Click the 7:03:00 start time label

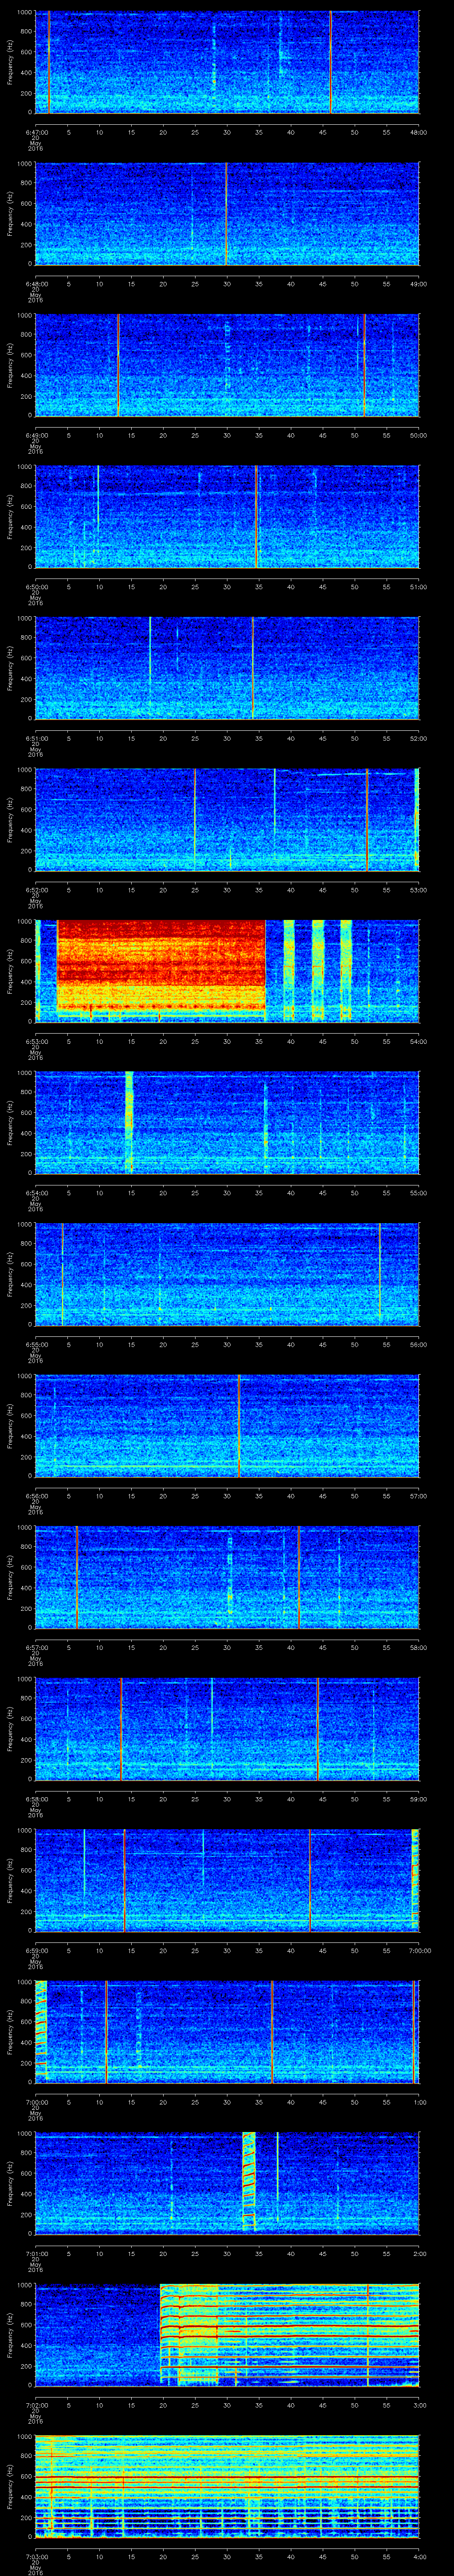click(x=36, y=2556)
